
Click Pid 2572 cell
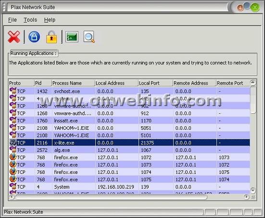coord(42,150)
